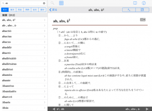Viewport: 152px width, 111px height.
Task: Open the abamita entry chevron
Action: [44, 75]
